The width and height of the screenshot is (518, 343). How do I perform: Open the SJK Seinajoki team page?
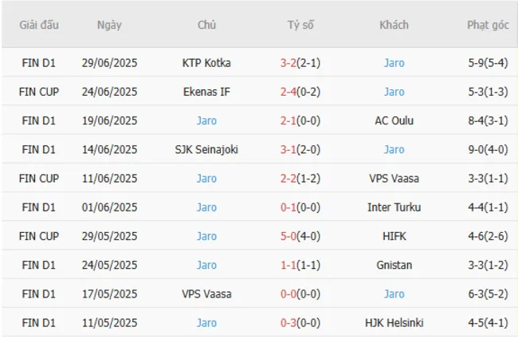(x=206, y=149)
